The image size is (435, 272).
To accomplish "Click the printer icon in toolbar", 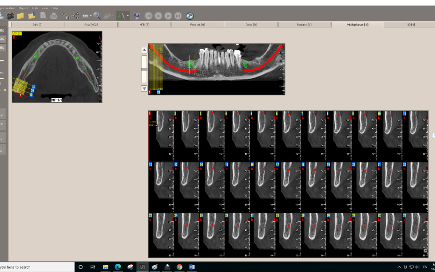I will point(54,16).
